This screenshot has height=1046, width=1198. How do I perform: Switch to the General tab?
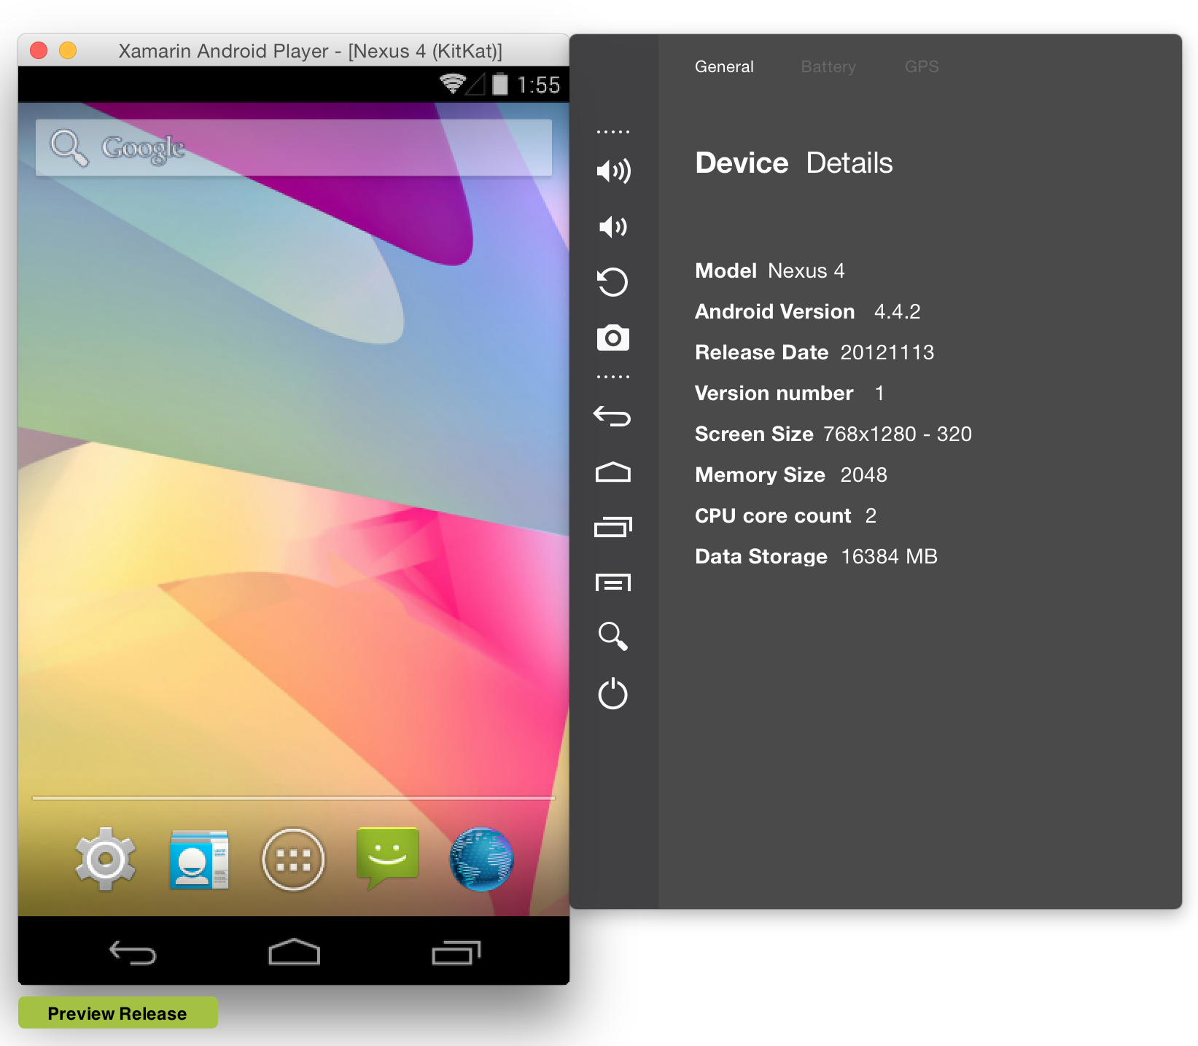724,66
